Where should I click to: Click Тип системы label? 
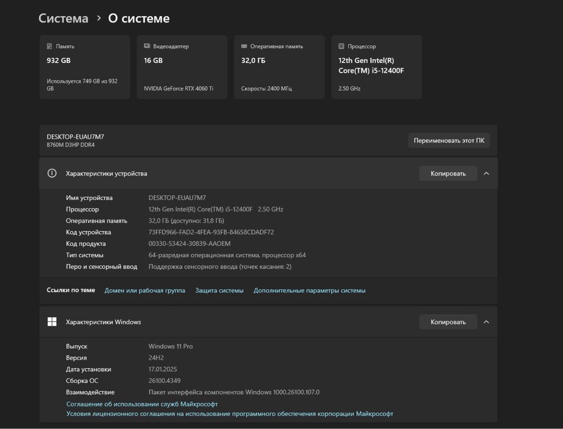point(85,255)
